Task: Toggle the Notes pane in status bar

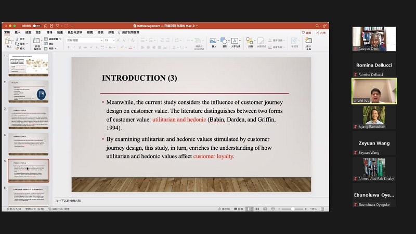Action: [x=225, y=209]
